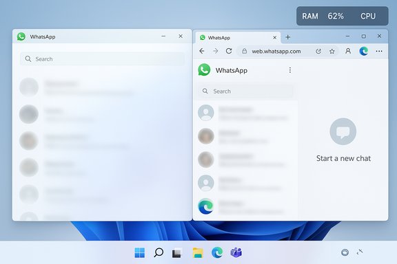Open the WhatsApp Web three-dot menu
Screen dimensions: 397x264
tap(290, 70)
